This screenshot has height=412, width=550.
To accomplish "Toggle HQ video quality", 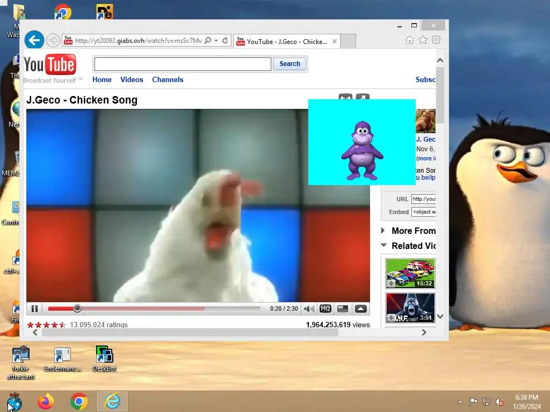I will click(325, 308).
